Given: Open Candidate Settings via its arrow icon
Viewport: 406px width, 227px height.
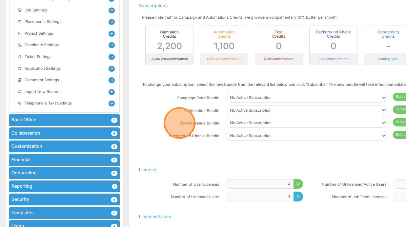Looking at the screenshot, I should pyautogui.click(x=112, y=45).
